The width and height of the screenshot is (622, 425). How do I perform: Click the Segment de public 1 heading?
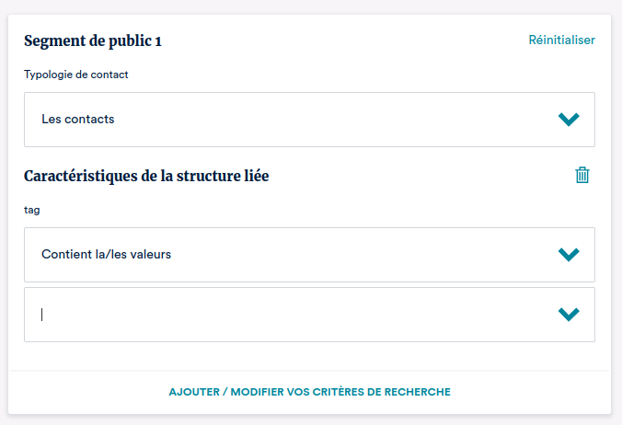[93, 40]
